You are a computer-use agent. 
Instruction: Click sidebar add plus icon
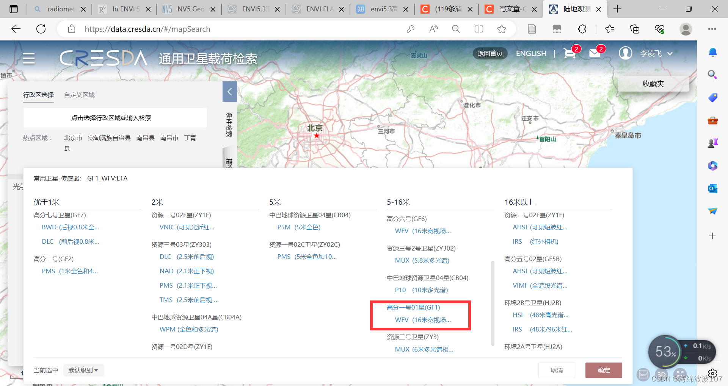[712, 236]
